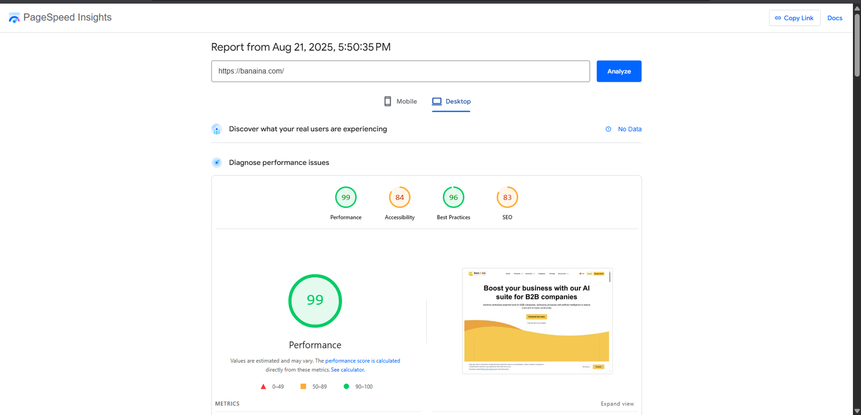Viewport: 861px width, 415px height.
Task: Click the Diagnose performance issues heading
Action: pyautogui.click(x=279, y=162)
